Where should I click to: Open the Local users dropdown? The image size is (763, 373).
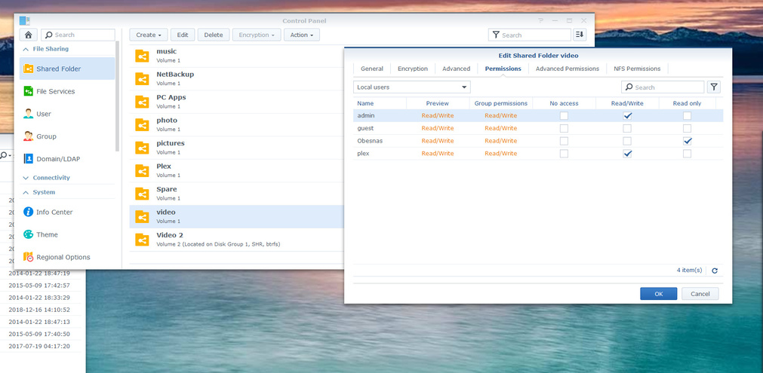coord(411,87)
